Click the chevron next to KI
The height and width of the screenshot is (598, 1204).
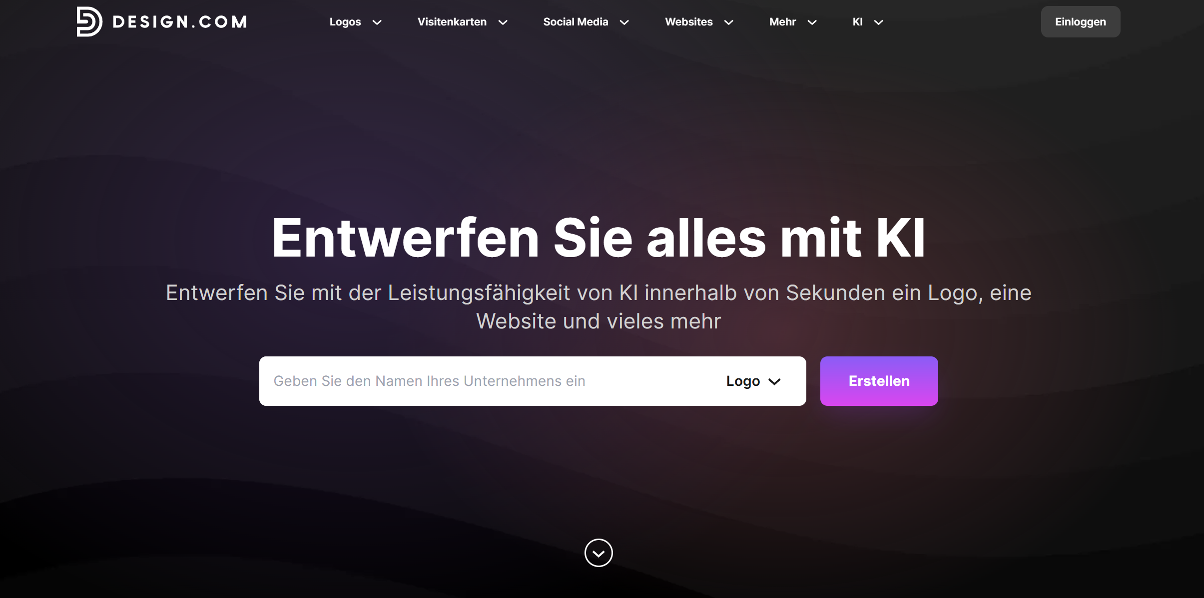879,22
